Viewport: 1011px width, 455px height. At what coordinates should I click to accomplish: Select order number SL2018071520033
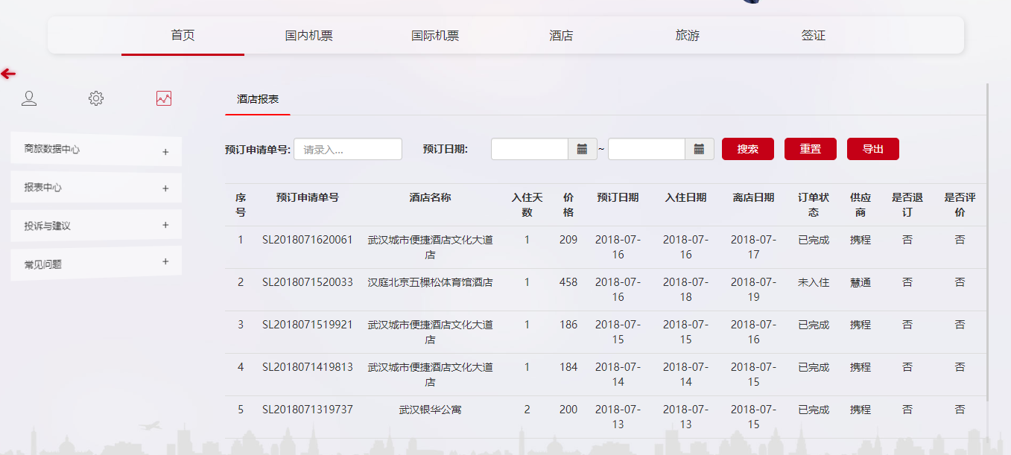[x=308, y=282]
